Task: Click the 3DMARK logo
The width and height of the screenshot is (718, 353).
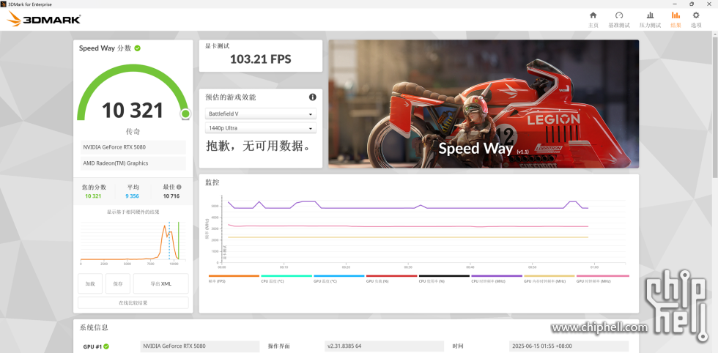Action: (x=45, y=19)
